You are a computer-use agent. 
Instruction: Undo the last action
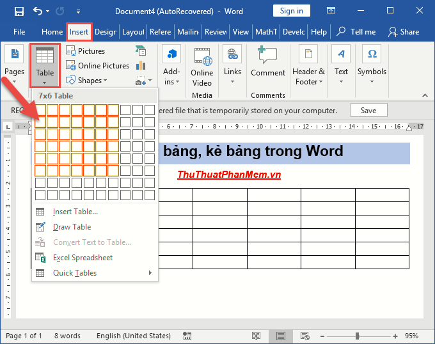[38, 11]
